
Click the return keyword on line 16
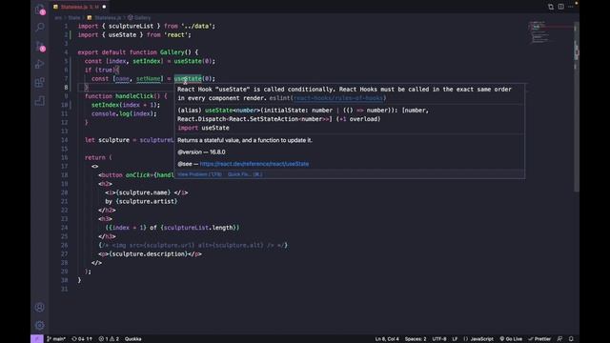click(95, 157)
